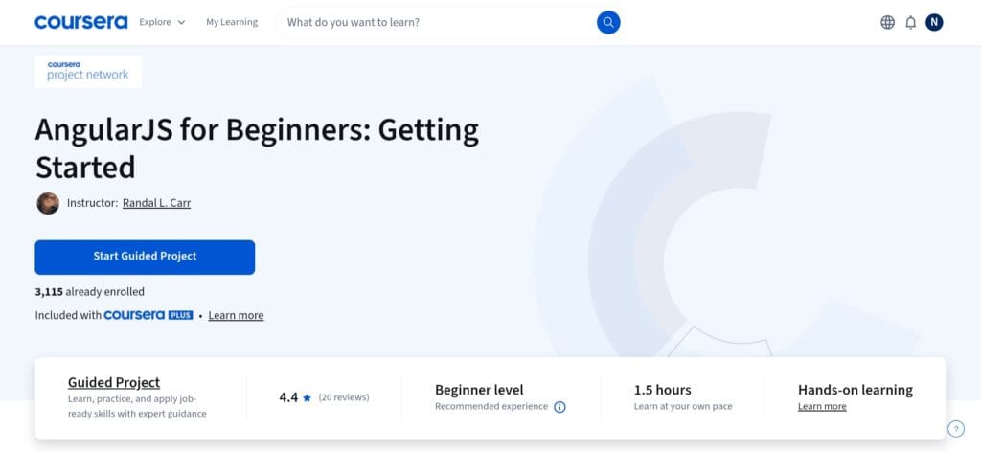Open the user profile avatar N
The image size is (981, 452).
(934, 22)
